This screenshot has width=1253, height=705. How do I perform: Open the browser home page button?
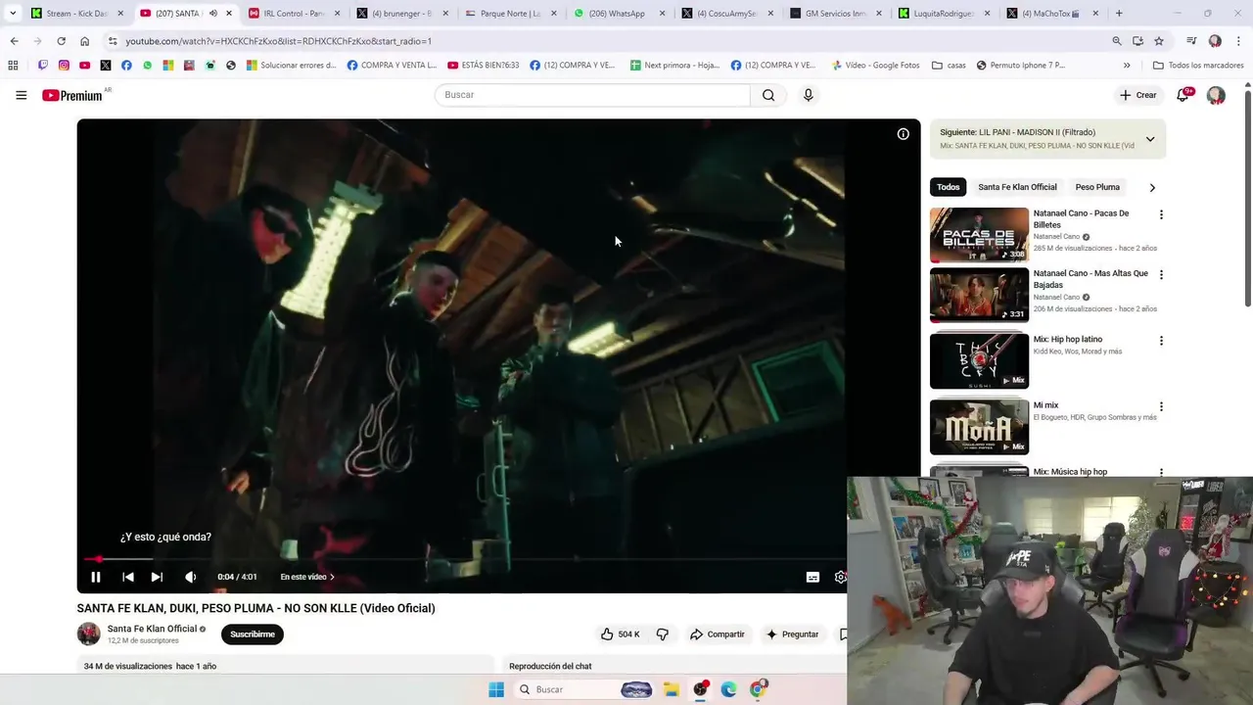click(84, 41)
